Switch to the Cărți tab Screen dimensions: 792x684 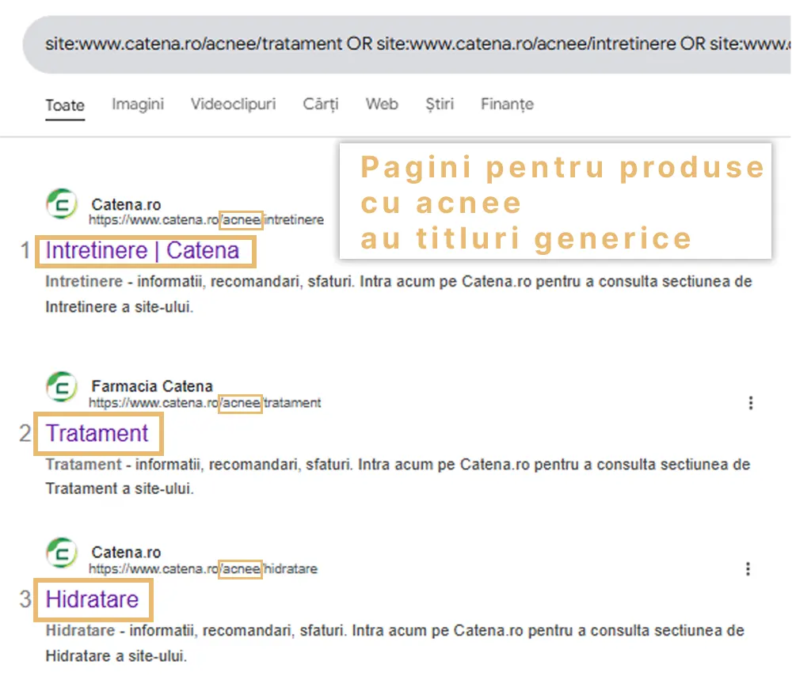click(x=320, y=104)
